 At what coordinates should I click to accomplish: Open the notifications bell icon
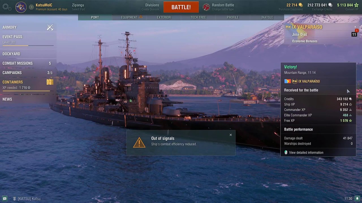click(x=357, y=198)
